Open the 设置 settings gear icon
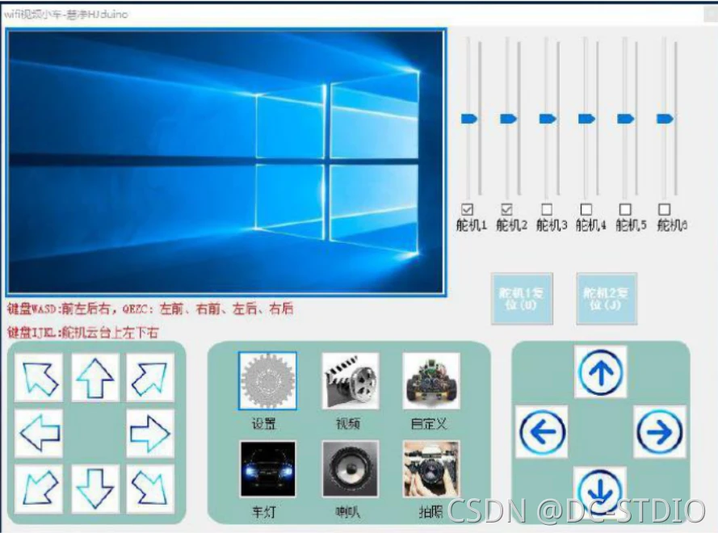Image resolution: width=718 pixels, height=533 pixels. pos(267,380)
